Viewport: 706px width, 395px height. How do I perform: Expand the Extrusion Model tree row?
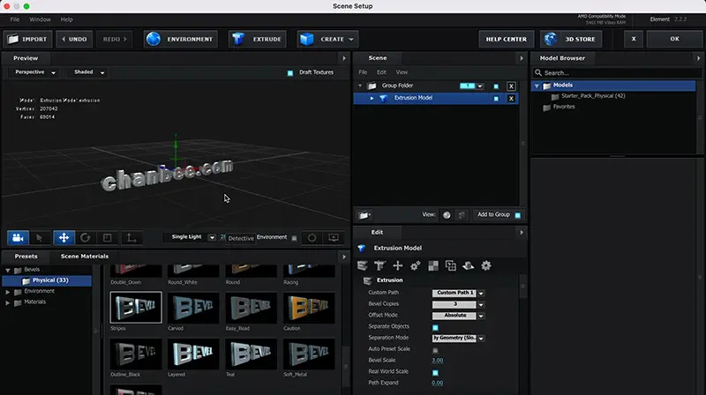[372, 98]
